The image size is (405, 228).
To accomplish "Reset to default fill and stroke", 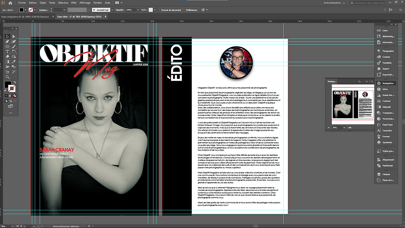I will 6,91.
